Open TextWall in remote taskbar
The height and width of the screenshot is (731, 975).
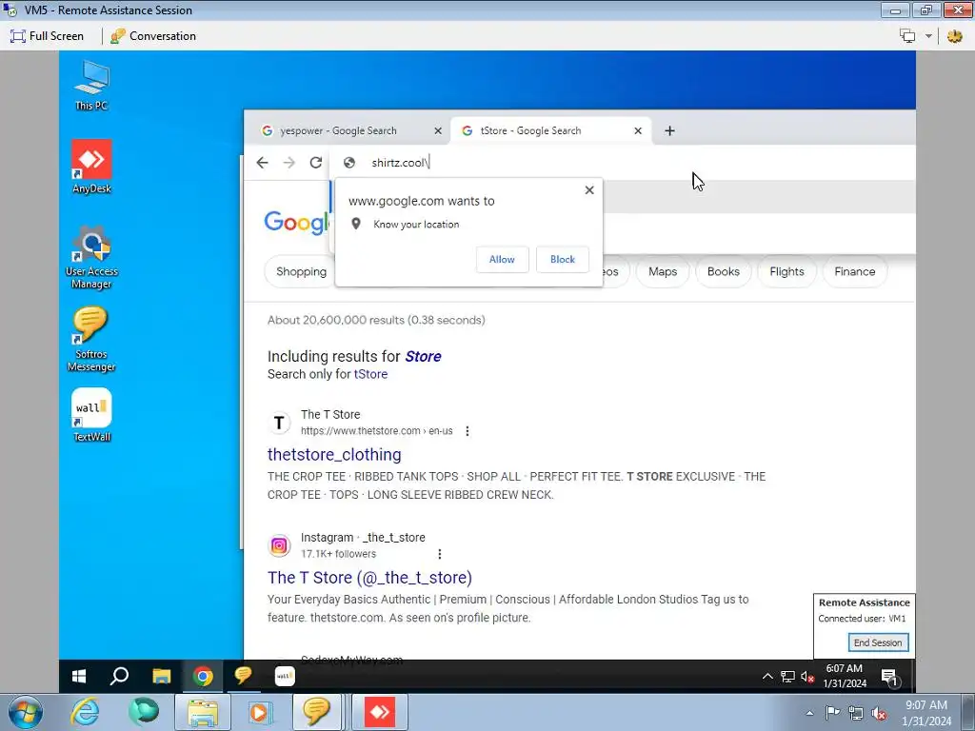pyautogui.click(x=285, y=676)
